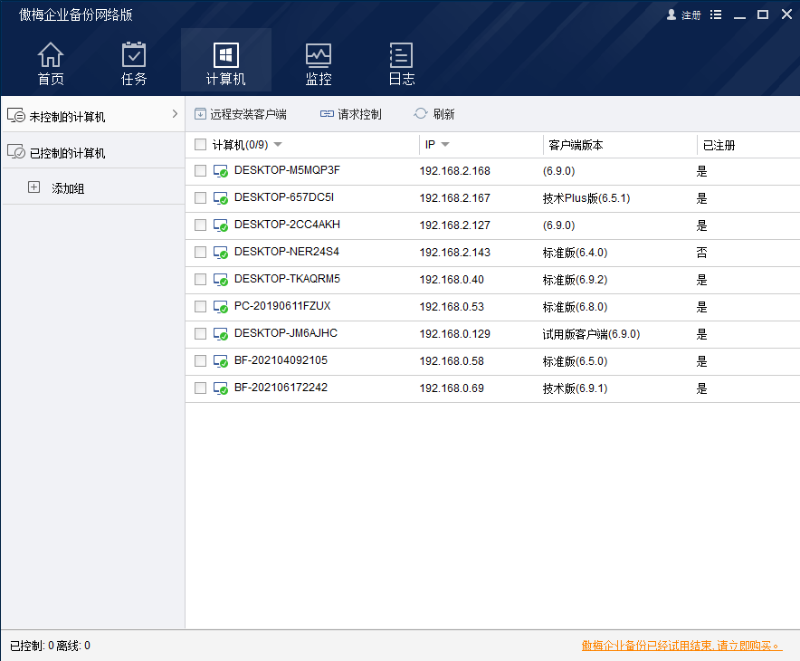The image size is (800, 661).
Task: Tick the checkbox for PC-20190611FZUX
Action: click(201, 307)
